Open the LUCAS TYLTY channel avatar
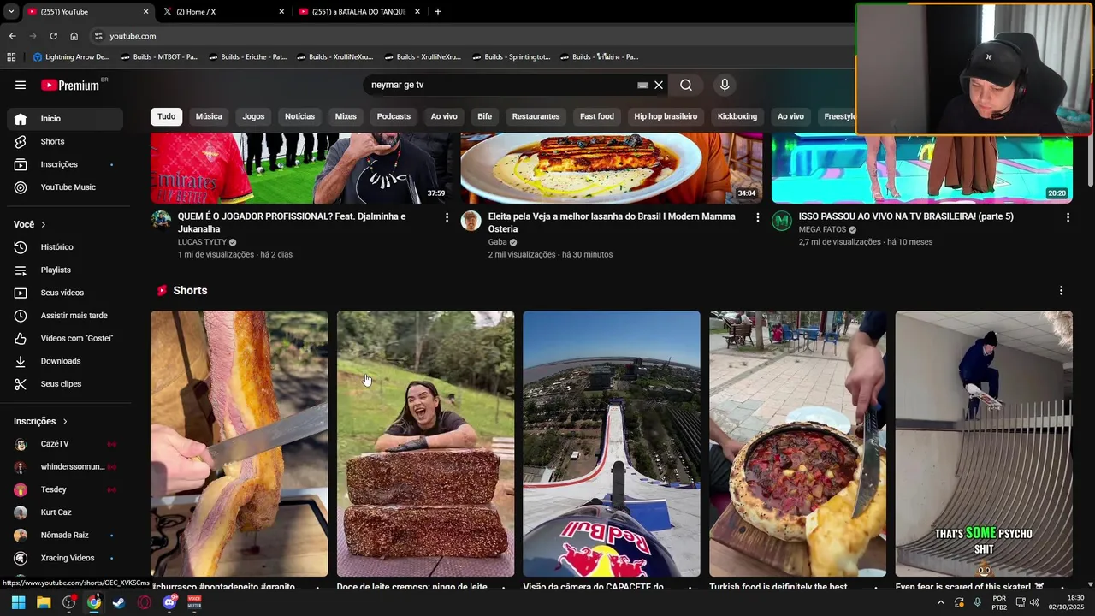The height and width of the screenshot is (616, 1095). 161,221
